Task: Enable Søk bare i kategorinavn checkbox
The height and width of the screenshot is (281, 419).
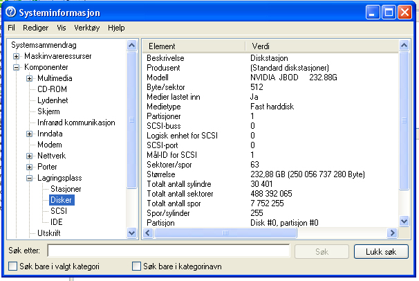Action: coord(136,266)
